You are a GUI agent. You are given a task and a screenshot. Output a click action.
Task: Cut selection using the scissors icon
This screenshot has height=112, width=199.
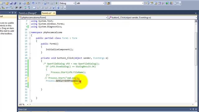coord(20,3)
